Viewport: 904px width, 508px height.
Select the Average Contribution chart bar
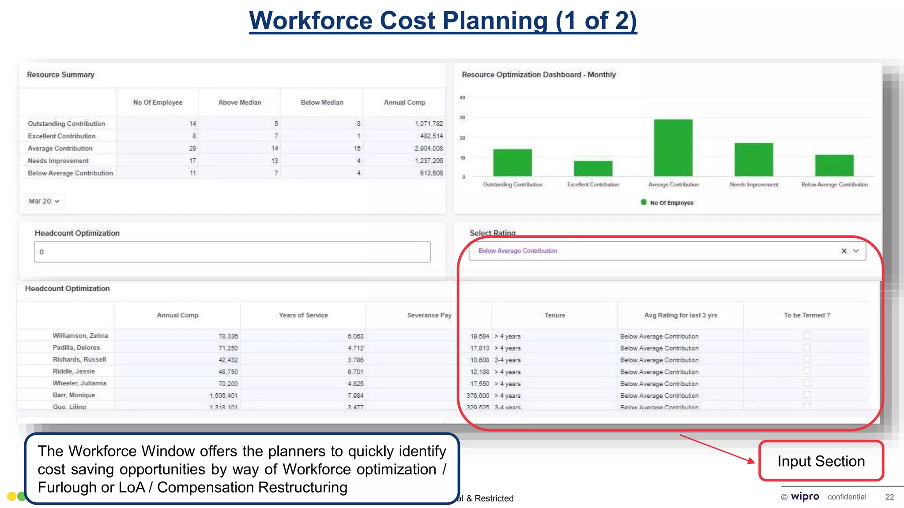[673, 148]
